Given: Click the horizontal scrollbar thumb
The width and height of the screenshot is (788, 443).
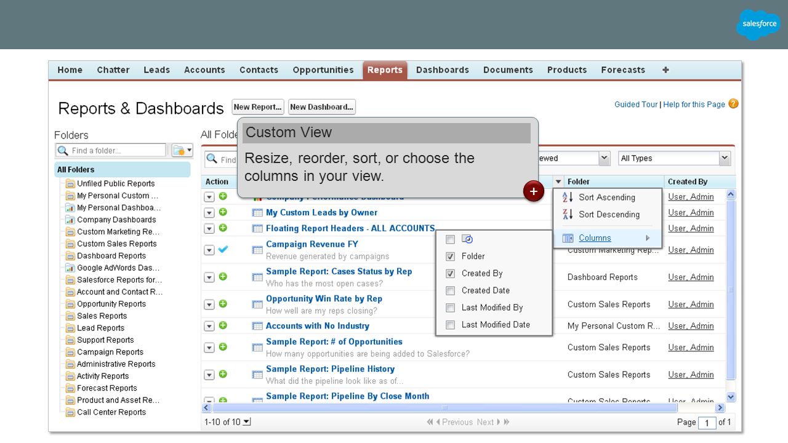Looking at the screenshot, I should [x=444, y=407].
